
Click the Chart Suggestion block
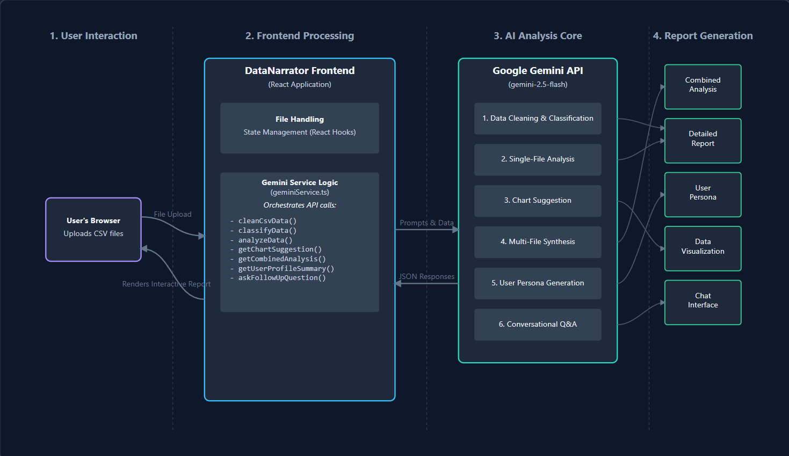[538, 201]
